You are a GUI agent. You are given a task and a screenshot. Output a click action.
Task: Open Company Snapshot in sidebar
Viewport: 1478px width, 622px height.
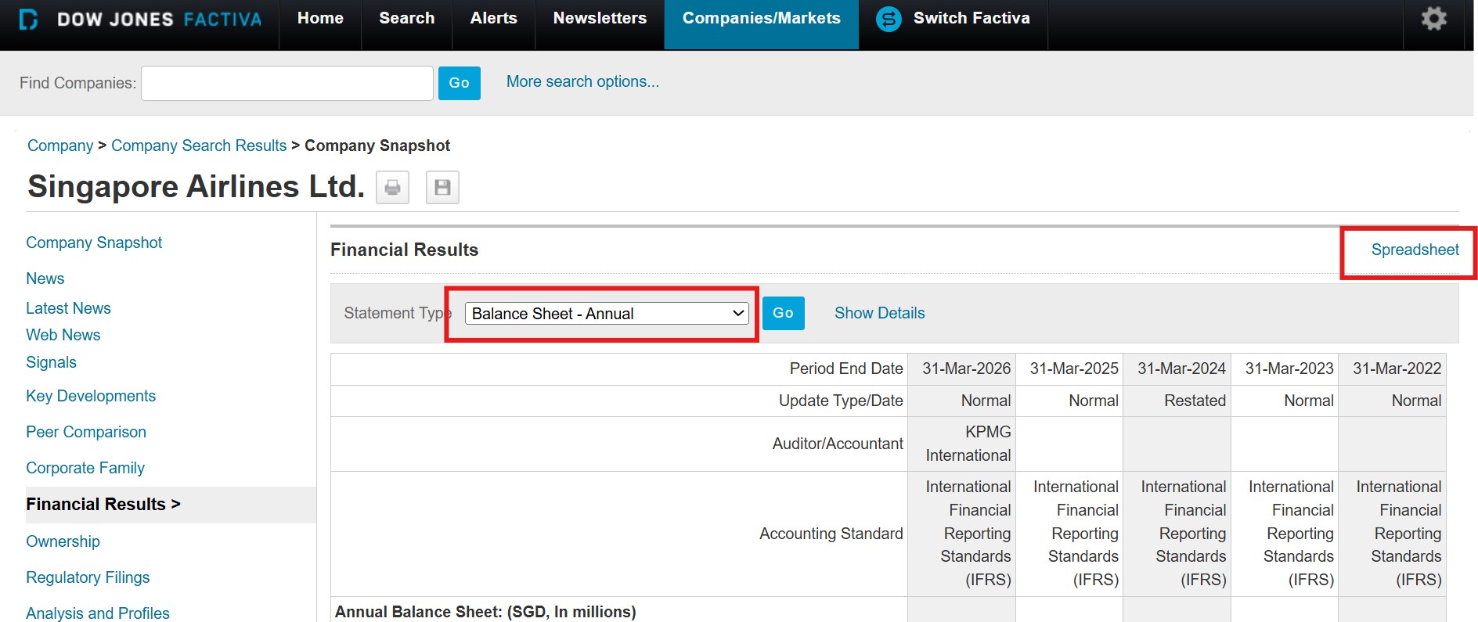(94, 243)
